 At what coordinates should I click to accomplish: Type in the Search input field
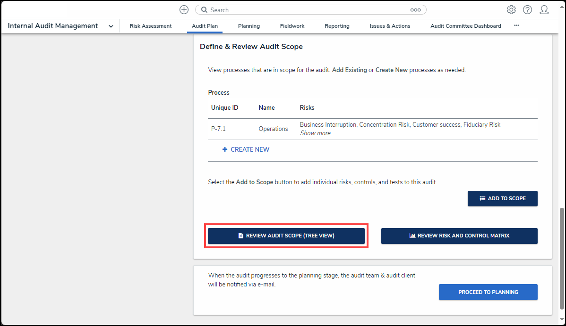click(x=307, y=10)
